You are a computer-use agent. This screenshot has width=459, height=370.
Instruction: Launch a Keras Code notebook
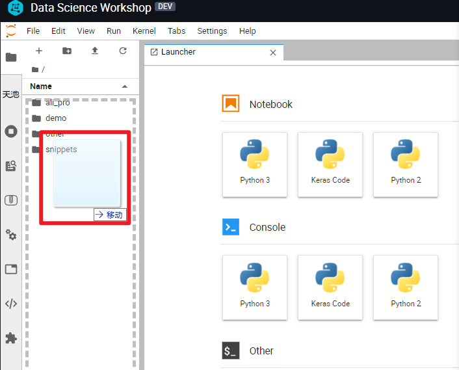[x=330, y=165]
